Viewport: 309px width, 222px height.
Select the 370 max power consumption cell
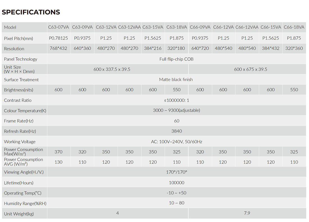click(x=58, y=152)
